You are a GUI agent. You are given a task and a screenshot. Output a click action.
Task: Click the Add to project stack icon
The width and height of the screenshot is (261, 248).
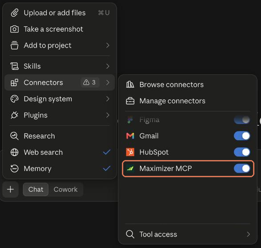click(x=15, y=45)
